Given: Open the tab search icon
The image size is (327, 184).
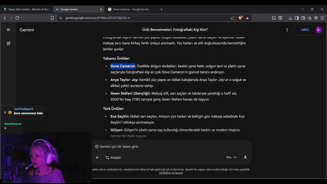Looking at the screenshot, I should (x=280, y=18).
